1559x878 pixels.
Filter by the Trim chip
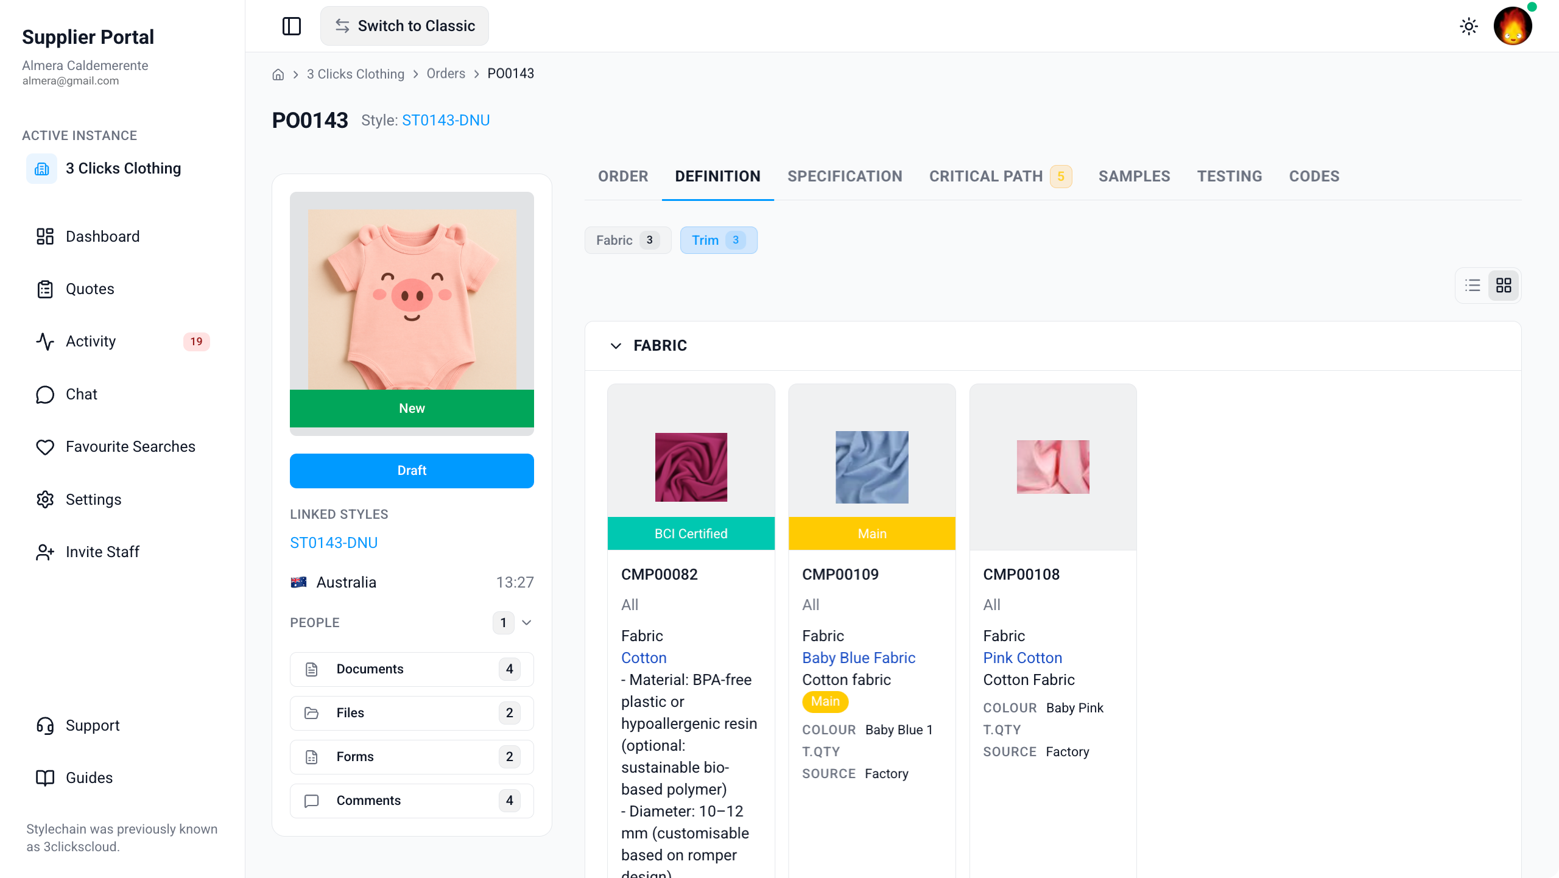[719, 241]
